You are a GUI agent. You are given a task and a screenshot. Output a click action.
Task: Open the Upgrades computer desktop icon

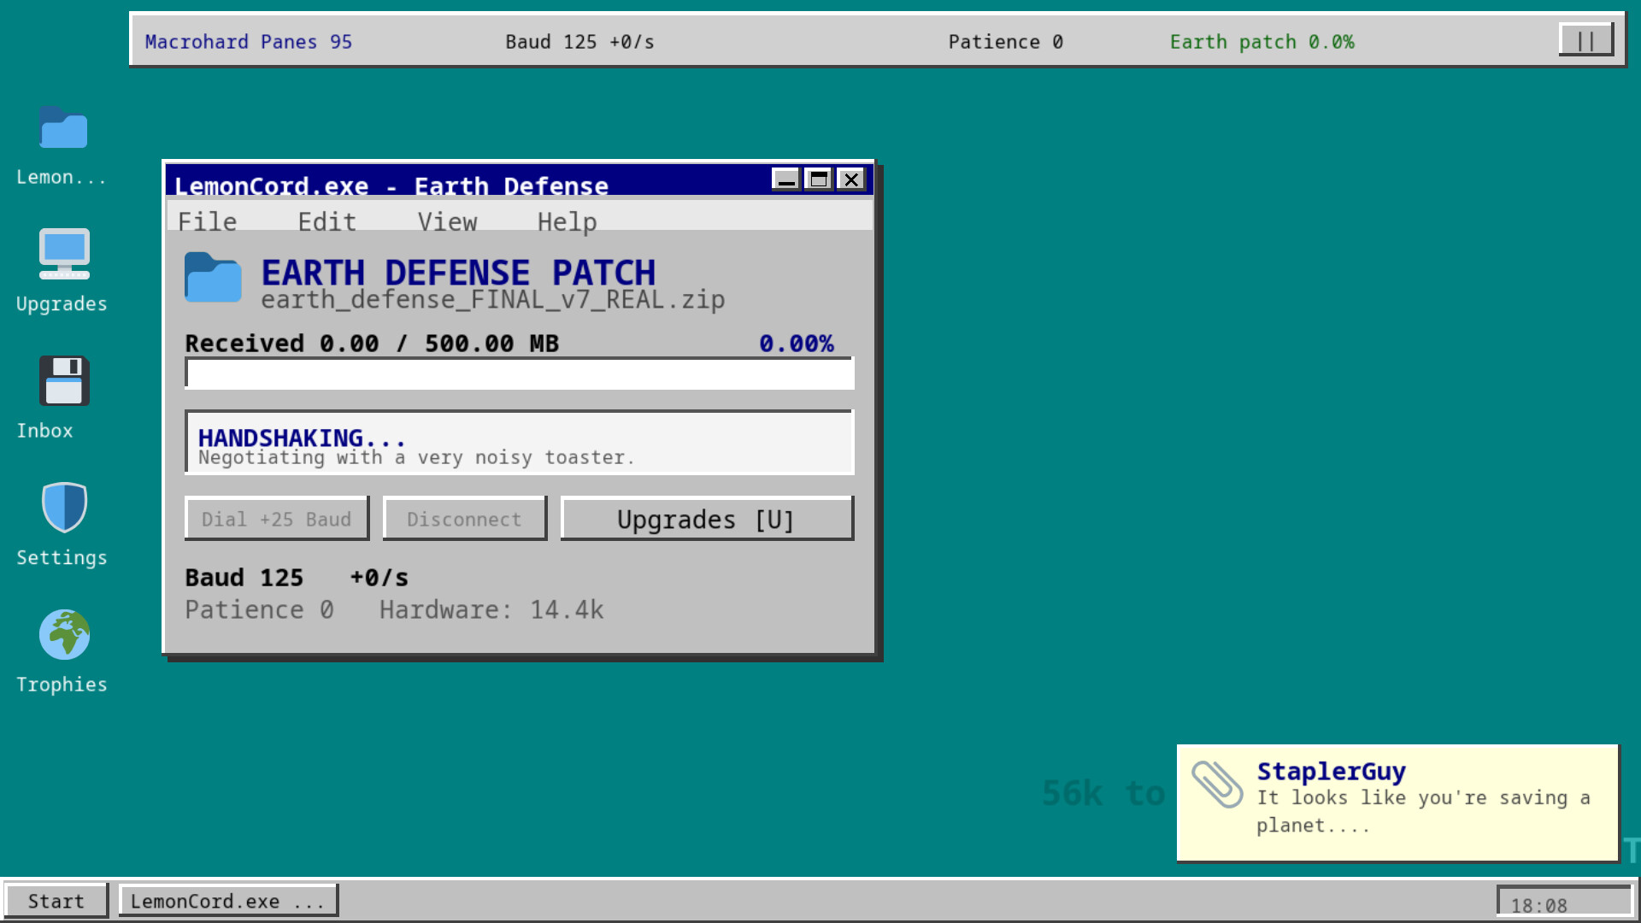(x=63, y=255)
